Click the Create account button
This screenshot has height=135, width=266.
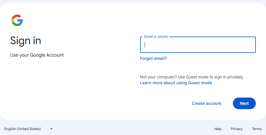coord(206,103)
